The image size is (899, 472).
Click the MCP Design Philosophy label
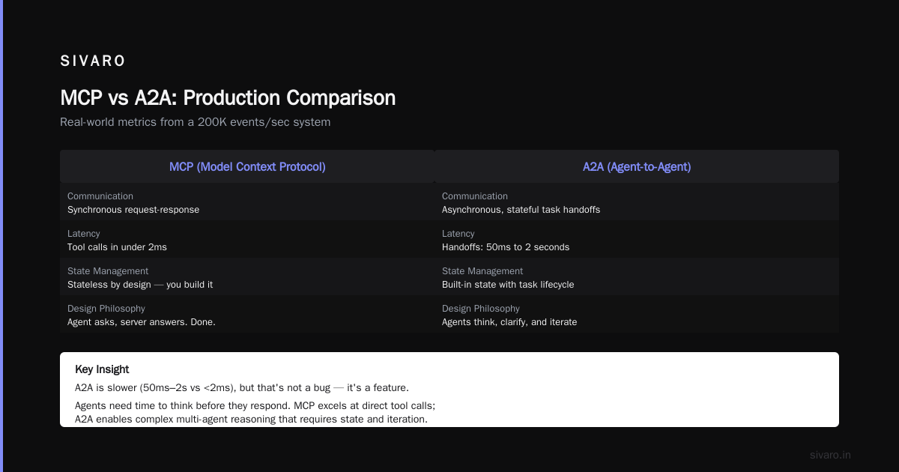(x=106, y=309)
